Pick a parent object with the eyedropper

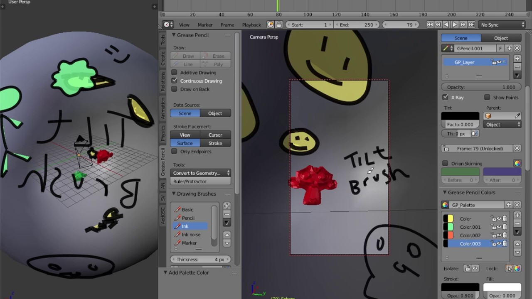pyautogui.click(x=518, y=116)
